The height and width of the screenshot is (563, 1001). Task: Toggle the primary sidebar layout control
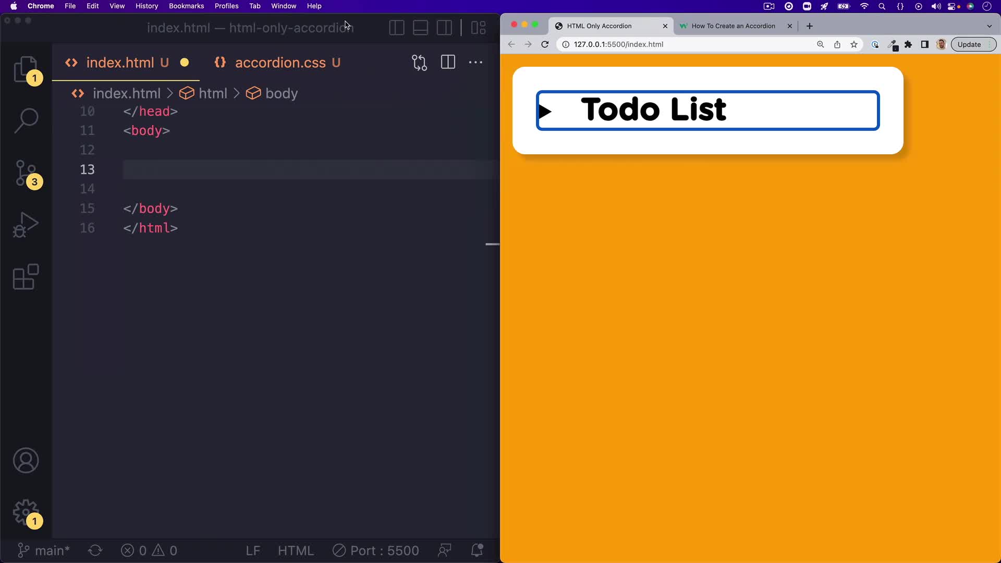point(397,27)
